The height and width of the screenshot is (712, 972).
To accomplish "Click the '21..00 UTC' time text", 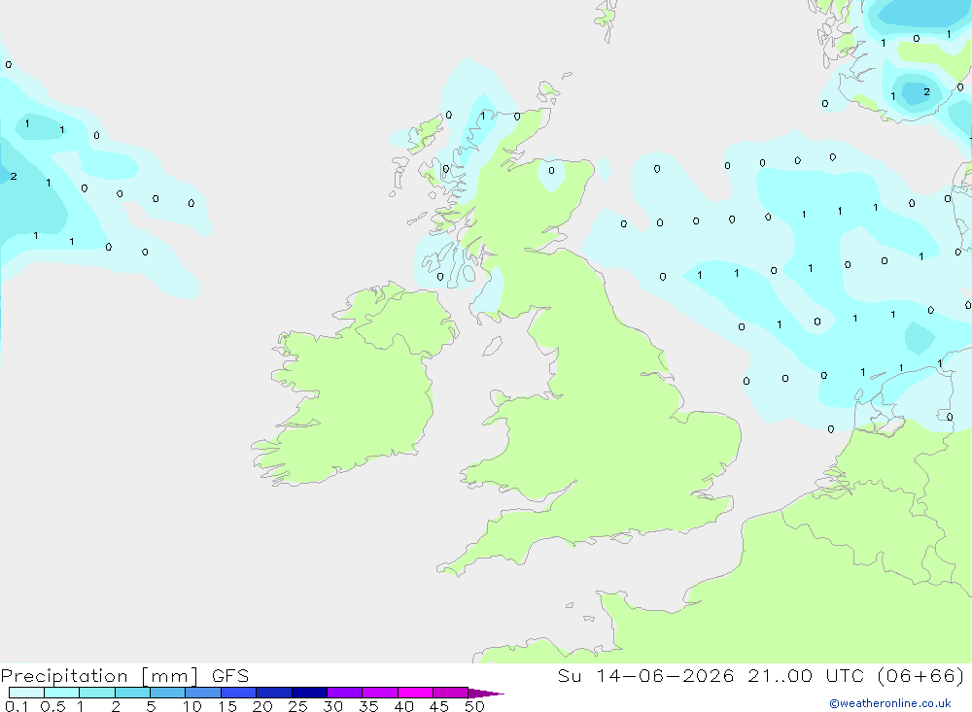I will [x=806, y=676].
